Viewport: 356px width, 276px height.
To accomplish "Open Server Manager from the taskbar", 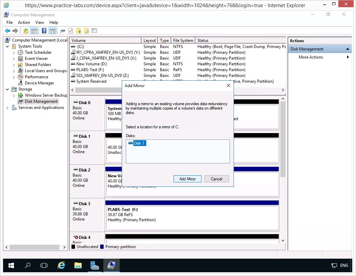I will click(x=94, y=265).
